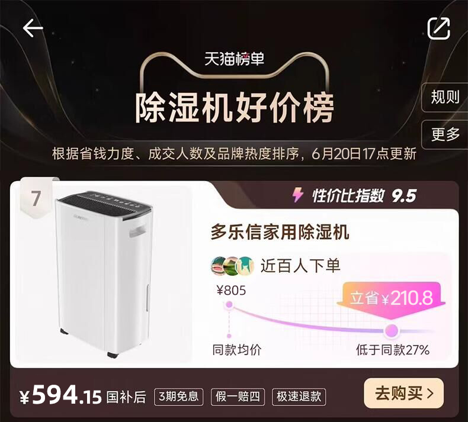Tap the ¥805 average price point
The image size is (468, 422).
pos(229,304)
